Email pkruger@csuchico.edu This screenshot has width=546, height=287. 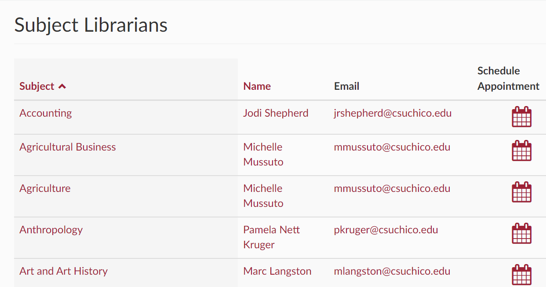tap(386, 230)
